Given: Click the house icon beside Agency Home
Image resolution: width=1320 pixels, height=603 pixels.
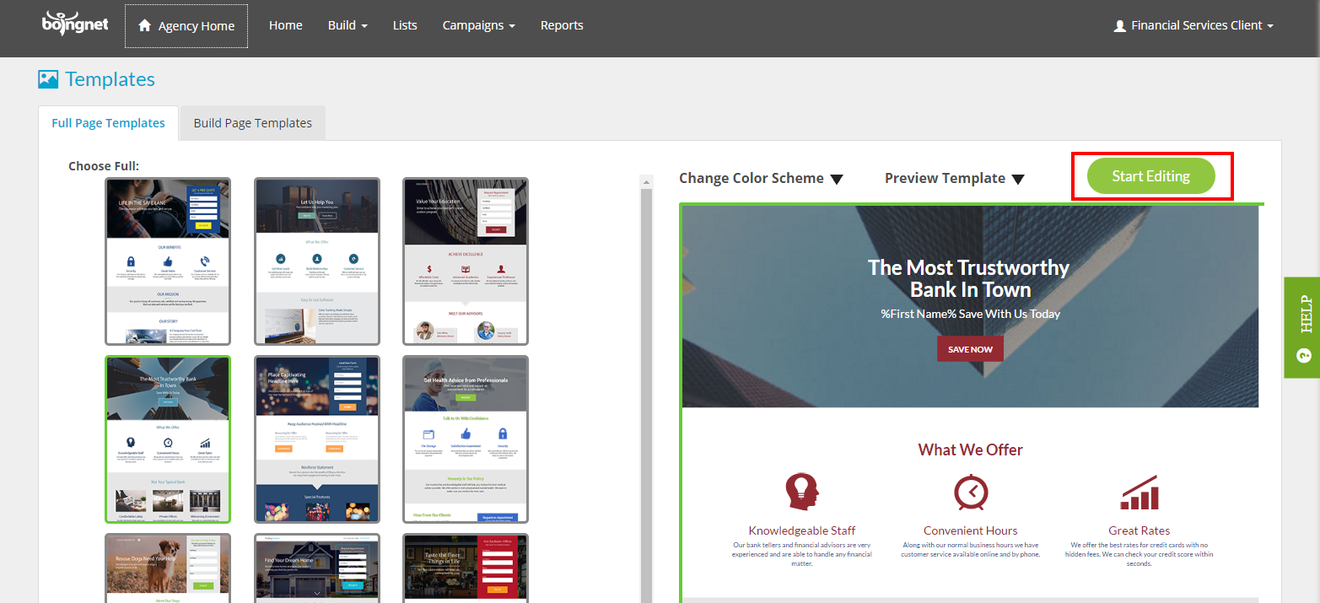Looking at the screenshot, I should pos(144,25).
